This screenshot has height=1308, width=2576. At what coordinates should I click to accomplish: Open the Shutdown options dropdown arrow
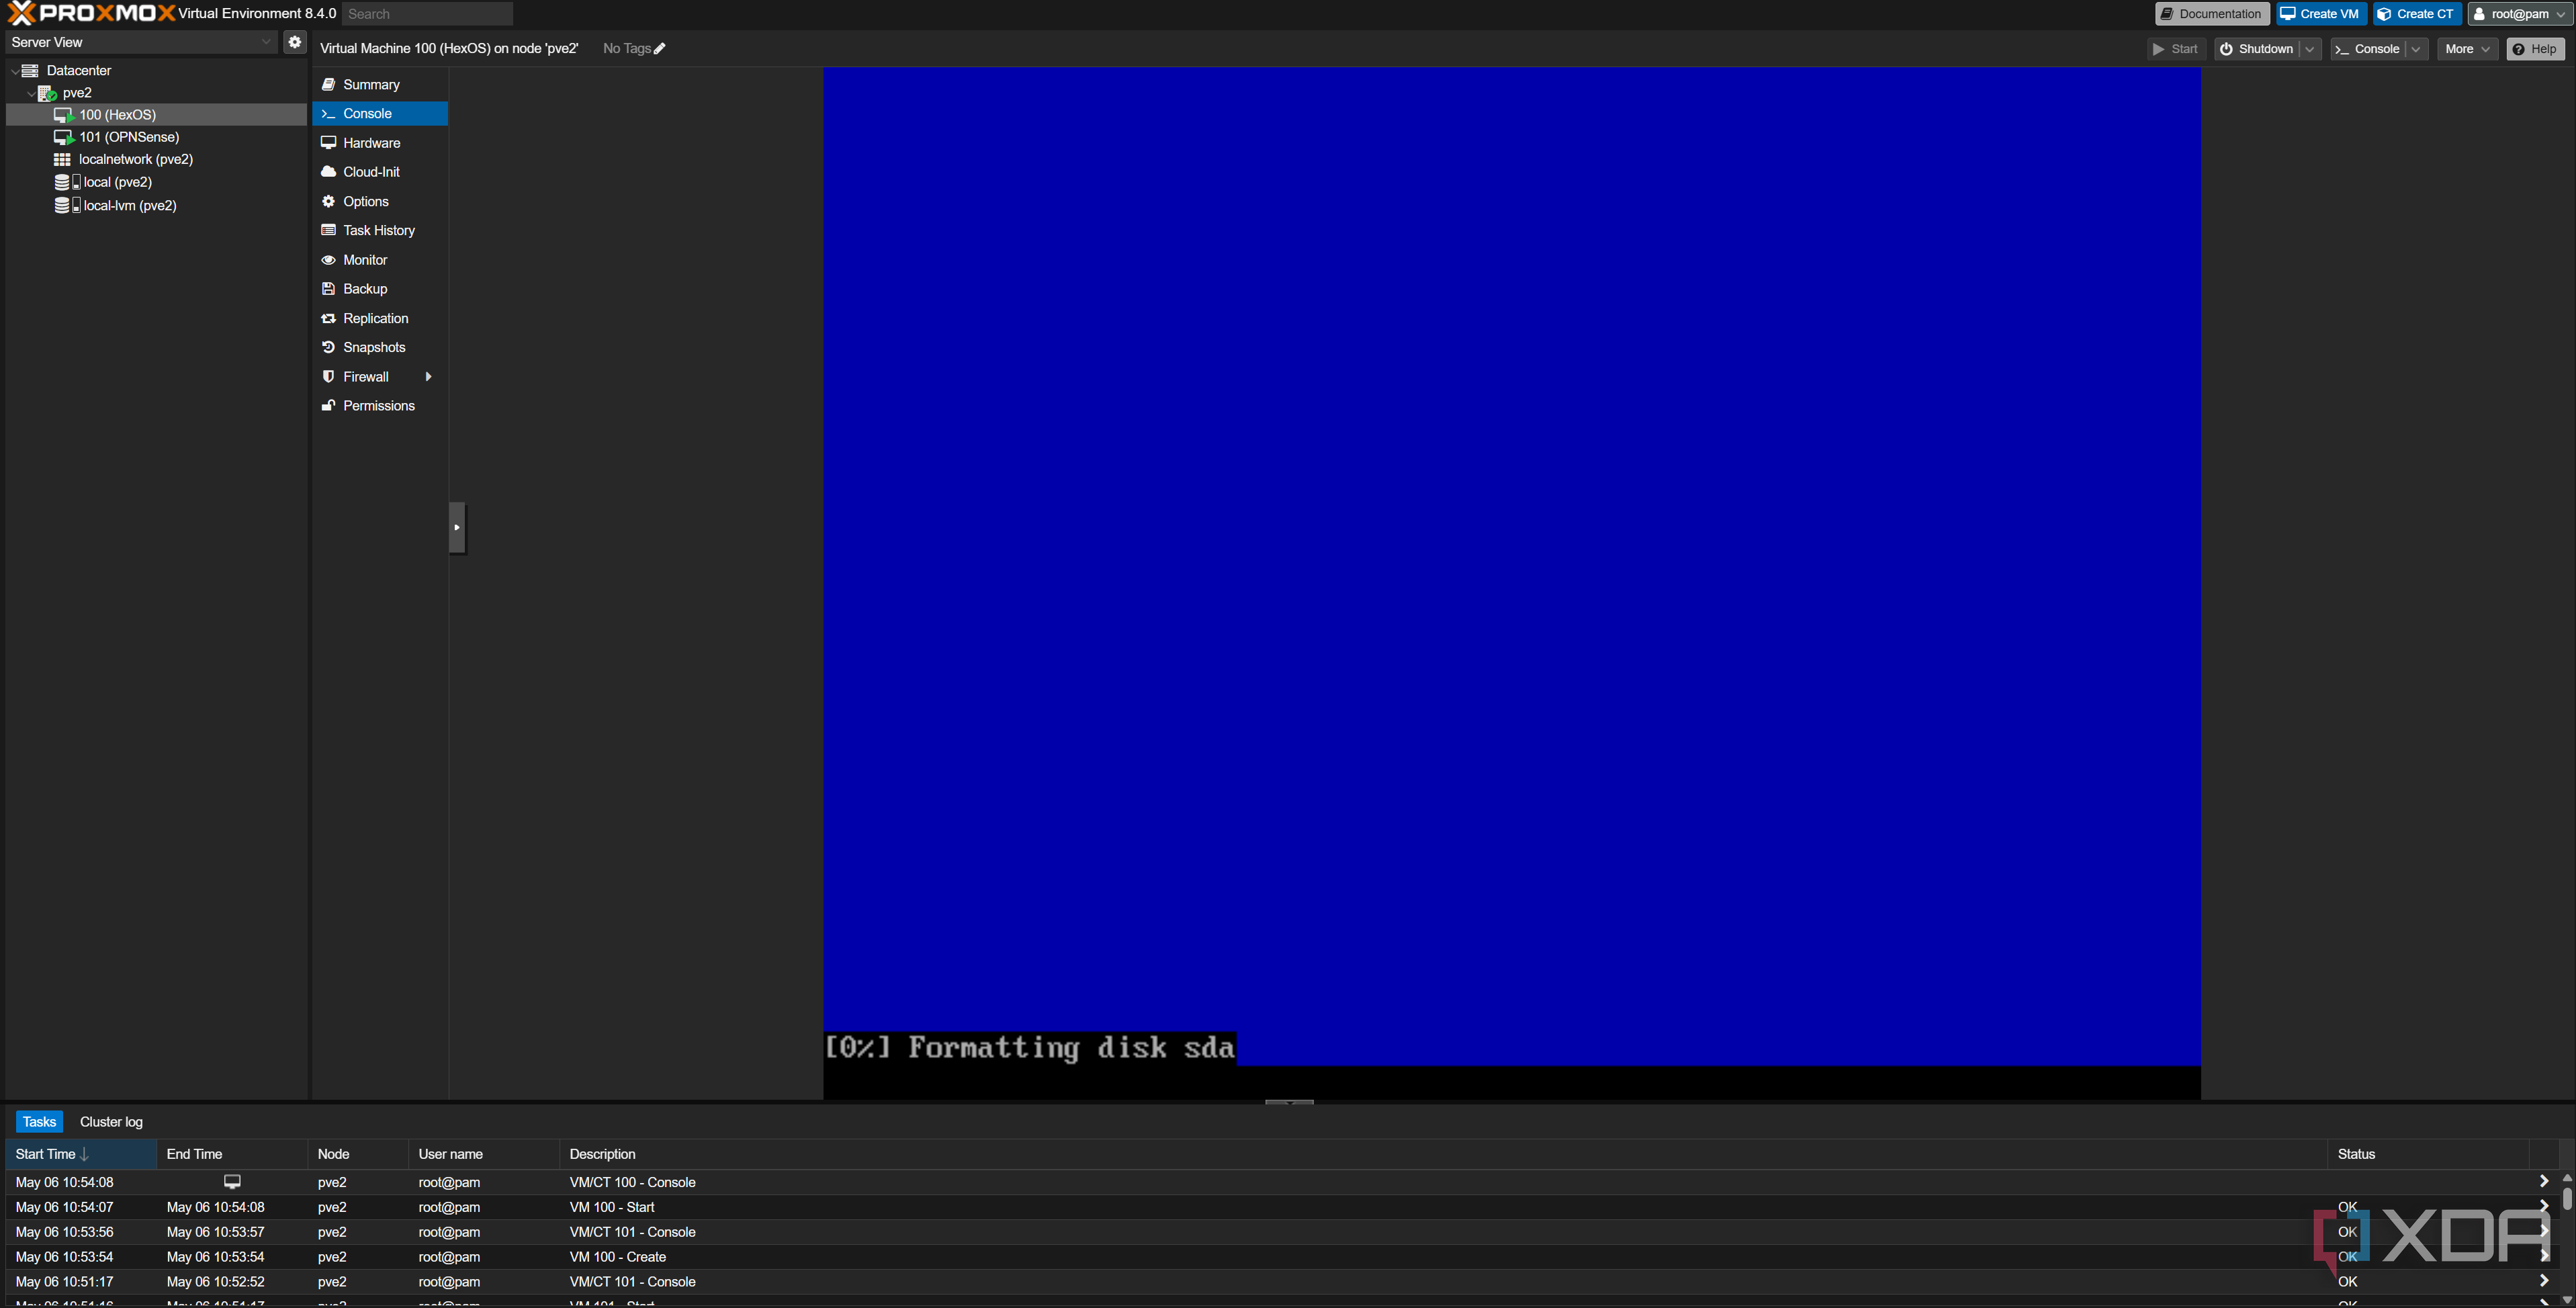[x=2310, y=49]
